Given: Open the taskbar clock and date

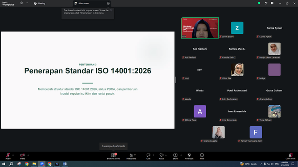Looking at the screenshot, I should pos(284,164).
